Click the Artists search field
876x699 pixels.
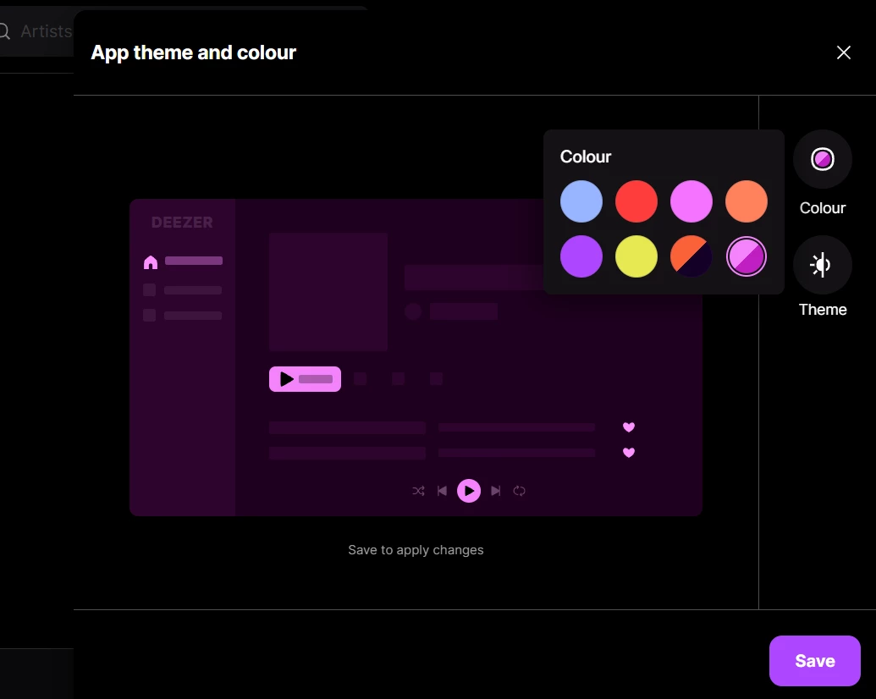click(37, 31)
